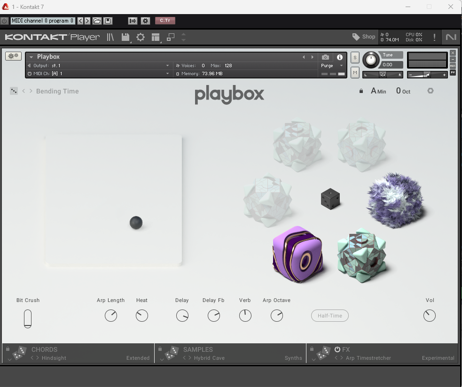Roll the CHORDS dice icon
Image resolution: width=462 pixels, height=387 pixels.
point(20,353)
